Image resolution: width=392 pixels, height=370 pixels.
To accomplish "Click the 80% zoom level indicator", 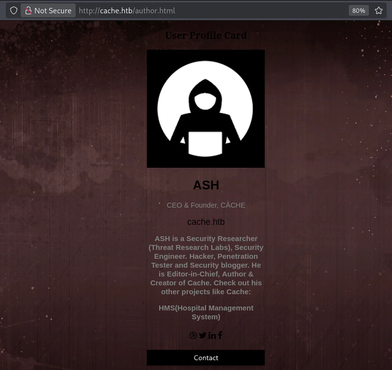I will pos(359,10).
